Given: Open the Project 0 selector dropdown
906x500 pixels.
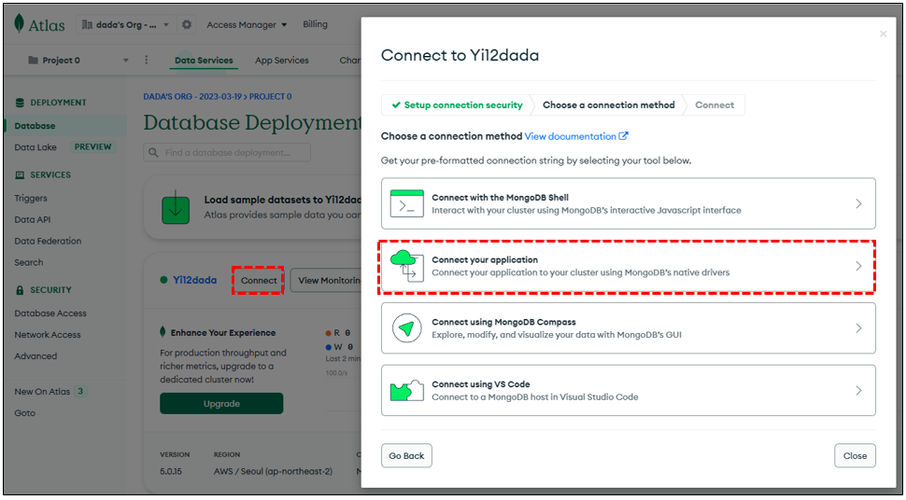Looking at the screenshot, I should [x=78, y=60].
